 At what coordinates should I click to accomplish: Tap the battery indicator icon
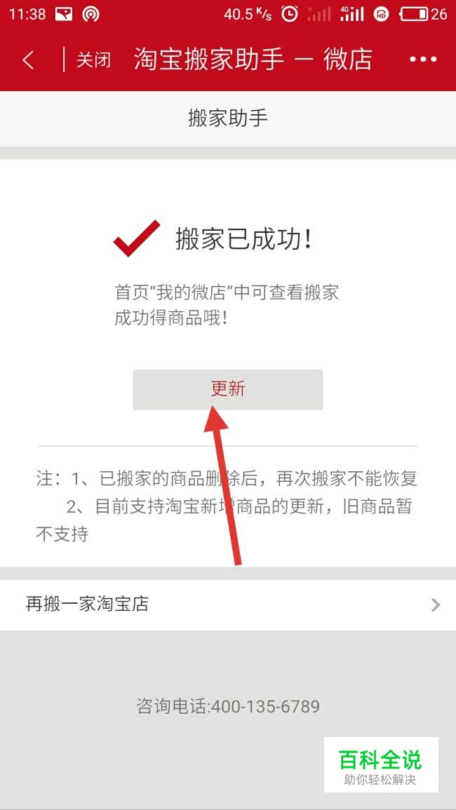[x=414, y=14]
